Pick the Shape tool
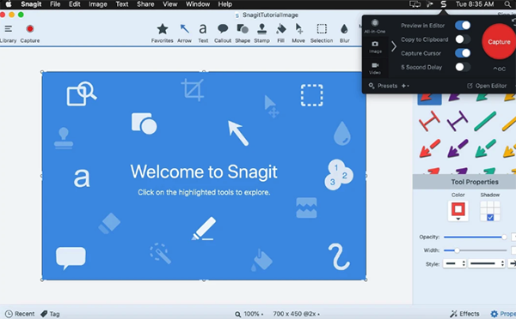The width and height of the screenshot is (516, 319). coord(243,33)
